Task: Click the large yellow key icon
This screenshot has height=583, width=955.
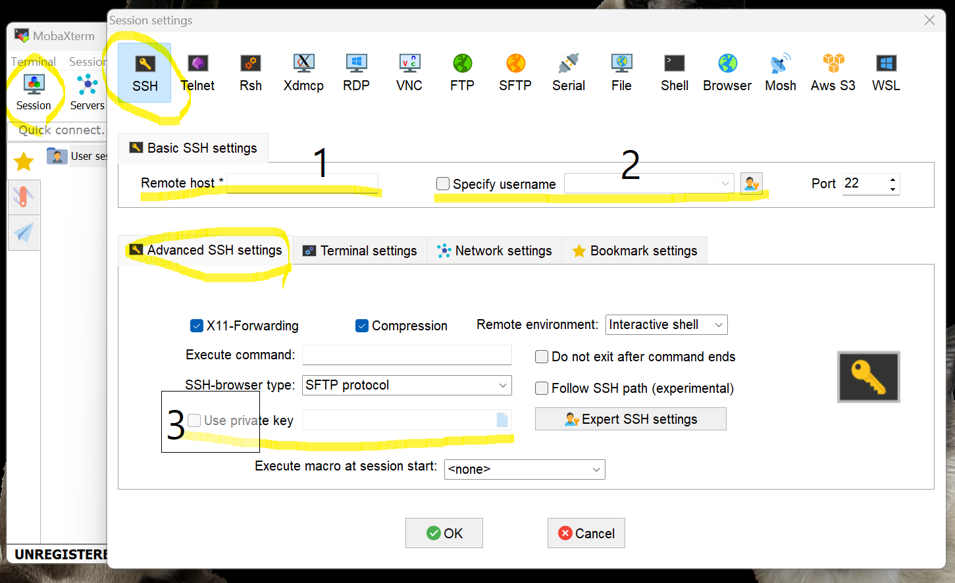Action: tap(868, 376)
